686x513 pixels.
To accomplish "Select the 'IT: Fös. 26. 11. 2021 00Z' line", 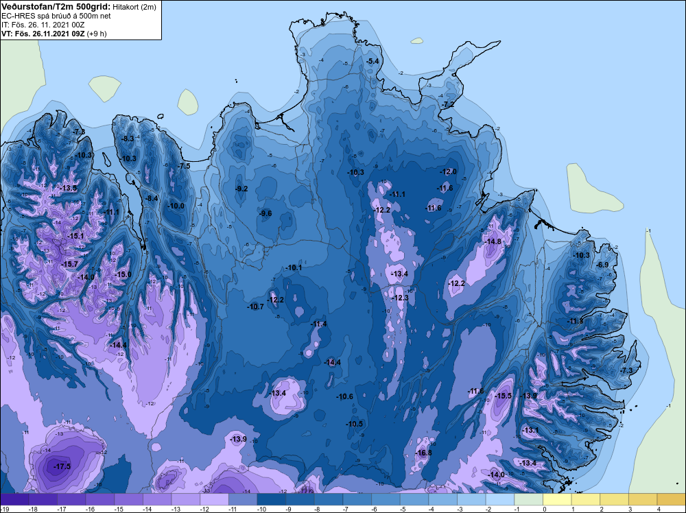I will point(43,25).
